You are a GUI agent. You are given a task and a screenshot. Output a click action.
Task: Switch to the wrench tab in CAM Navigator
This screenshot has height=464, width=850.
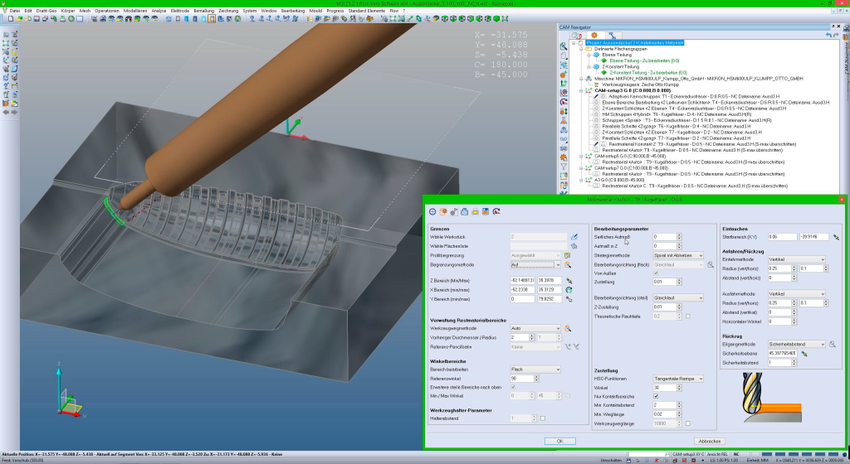tap(612, 35)
